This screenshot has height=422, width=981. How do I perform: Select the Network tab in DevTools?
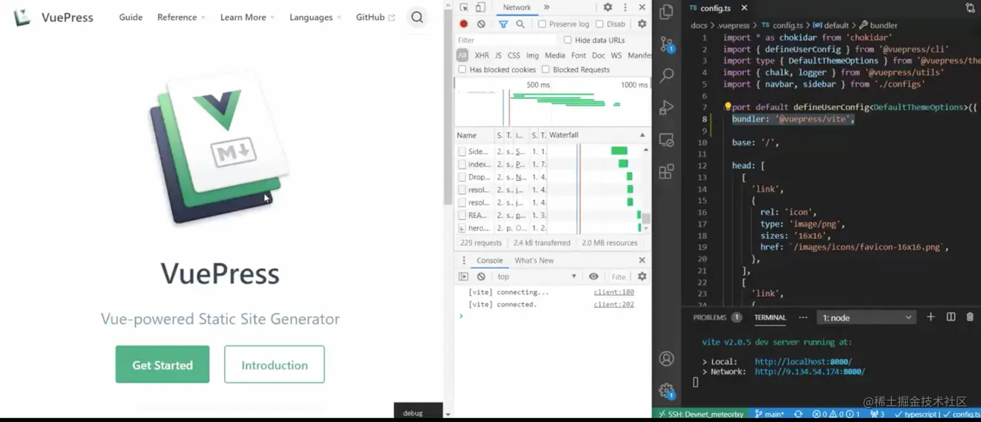pos(516,7)
